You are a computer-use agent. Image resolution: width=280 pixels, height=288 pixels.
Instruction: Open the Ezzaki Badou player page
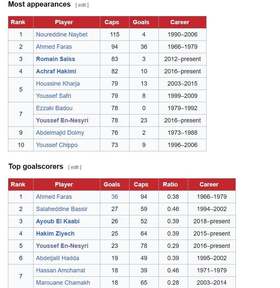54,108
